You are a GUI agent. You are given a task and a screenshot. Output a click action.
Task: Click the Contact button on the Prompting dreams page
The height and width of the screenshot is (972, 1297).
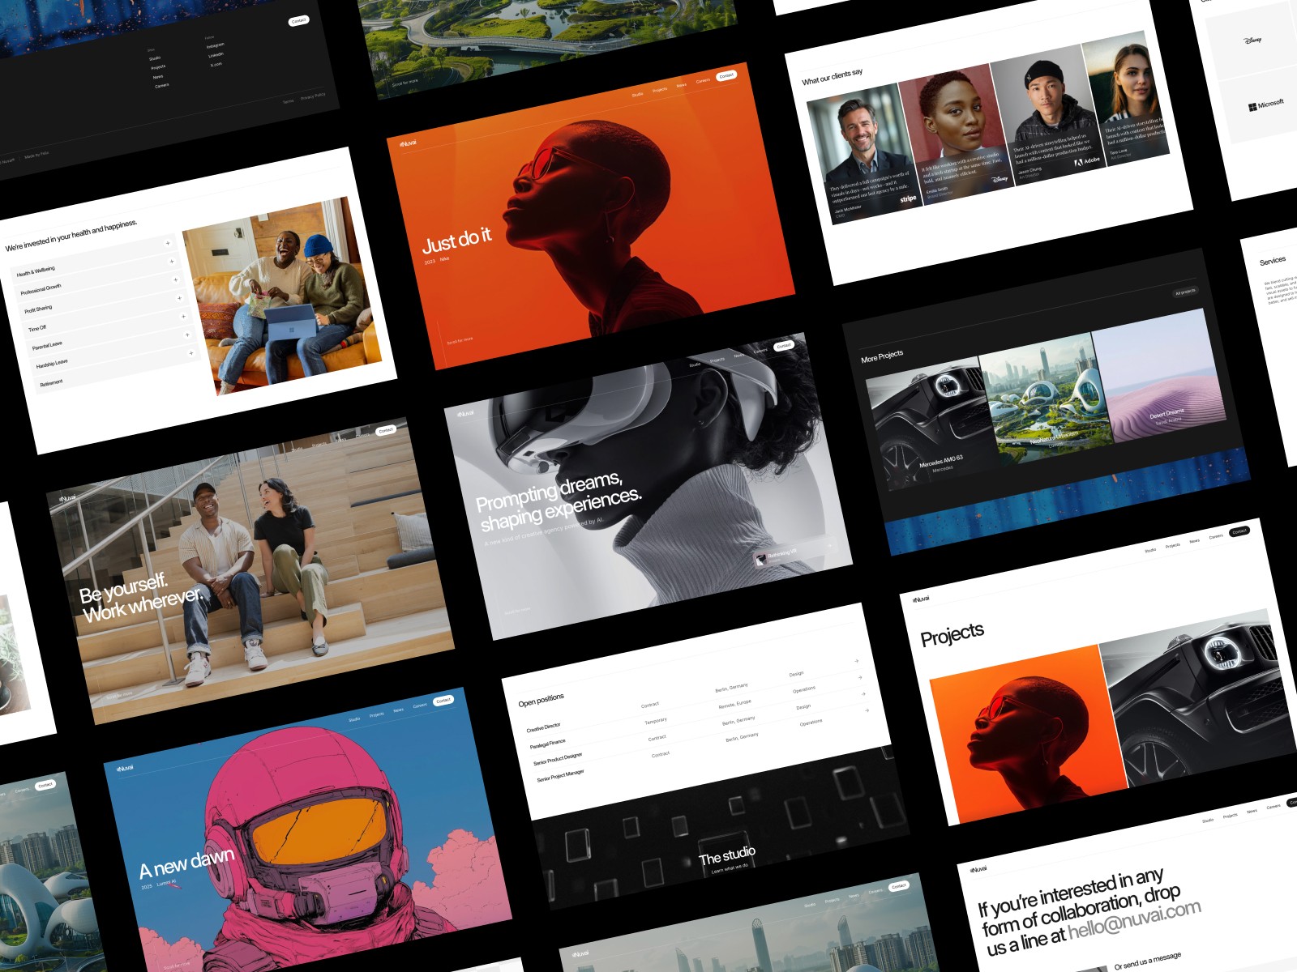(783, 346)
